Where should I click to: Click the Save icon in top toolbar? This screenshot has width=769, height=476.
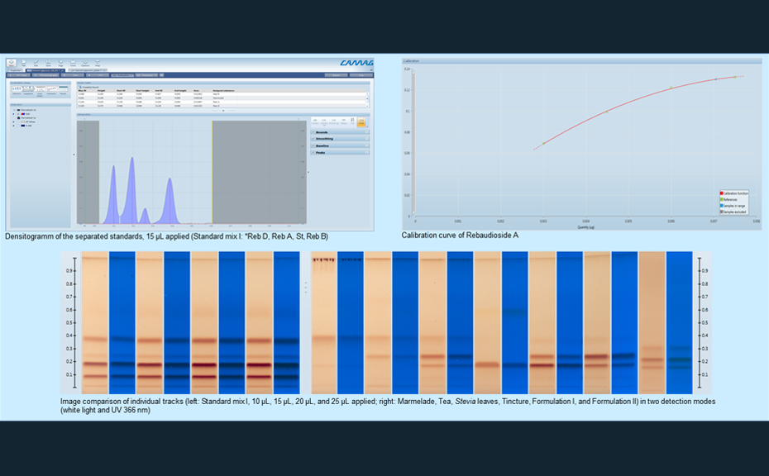coord(48,63)
